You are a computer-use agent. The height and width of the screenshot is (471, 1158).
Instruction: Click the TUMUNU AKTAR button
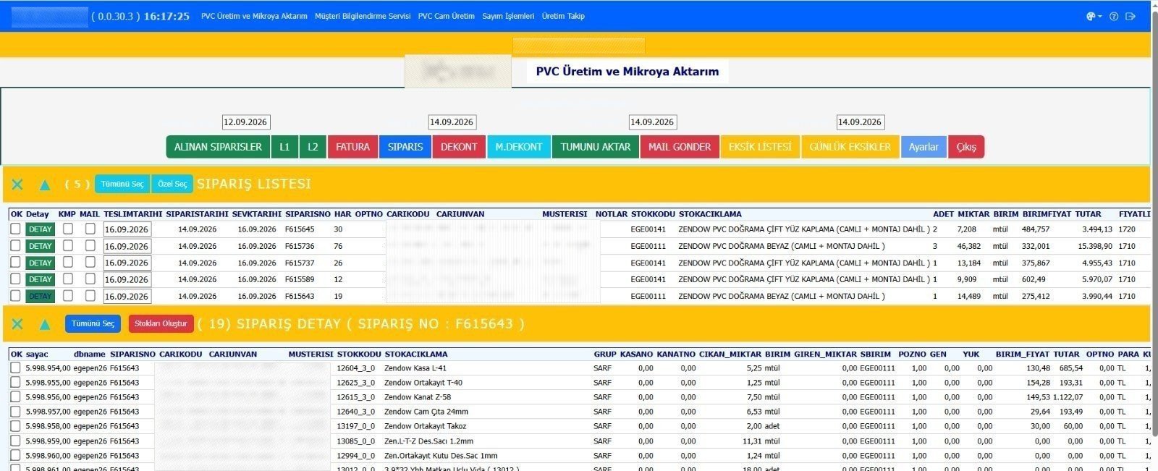(x=596, y=147)
